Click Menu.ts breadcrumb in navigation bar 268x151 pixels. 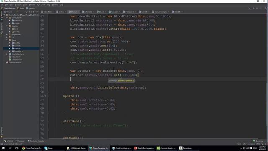[31, 8]
